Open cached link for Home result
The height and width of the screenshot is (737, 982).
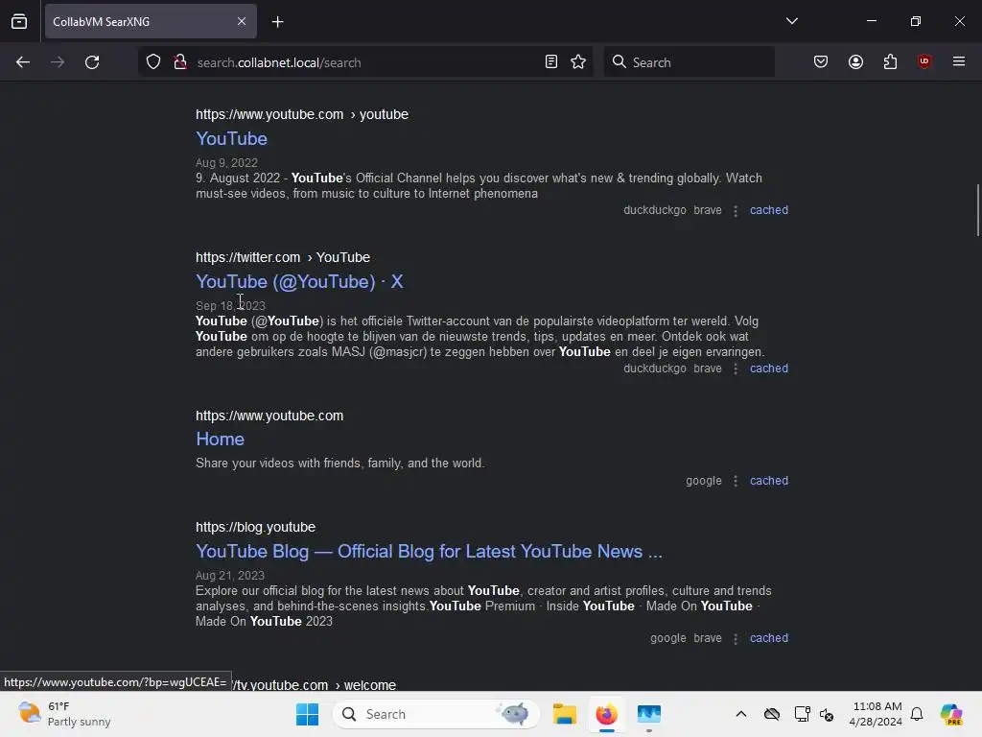point(769,481)
